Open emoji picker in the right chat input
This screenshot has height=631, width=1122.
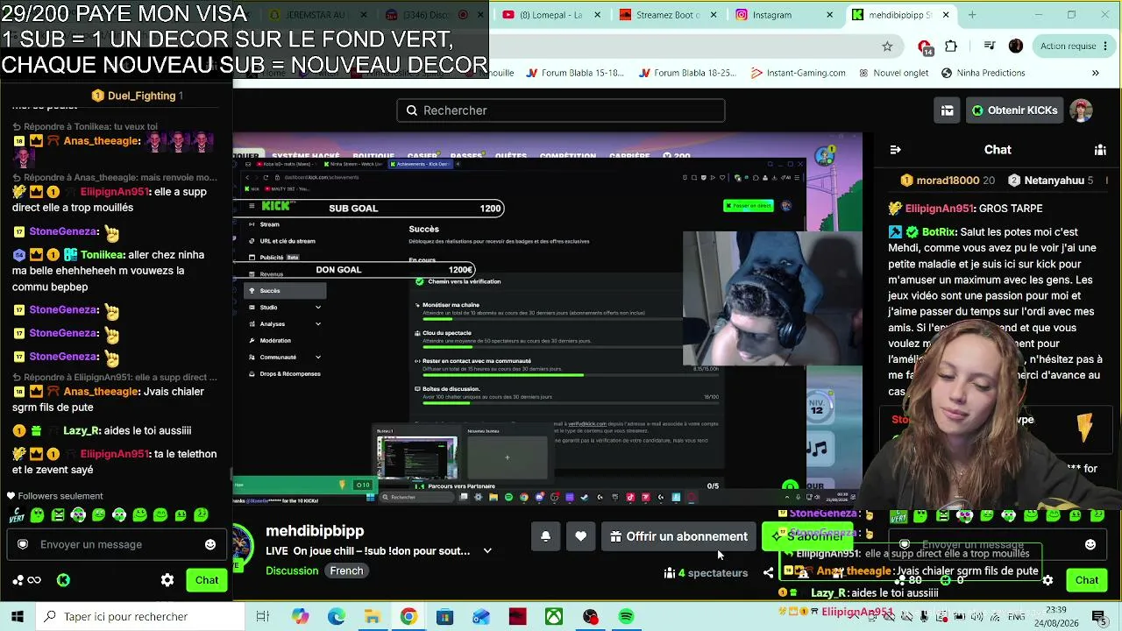click(x=1090, y=544)
